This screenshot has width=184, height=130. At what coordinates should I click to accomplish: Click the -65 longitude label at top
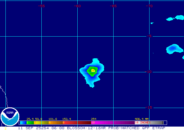point(113,6)
